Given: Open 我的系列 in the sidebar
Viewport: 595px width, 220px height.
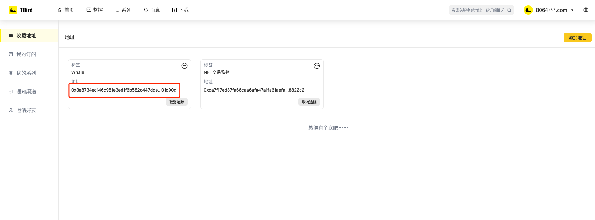Looking at the screenshot, I should [x=26, y=73].
